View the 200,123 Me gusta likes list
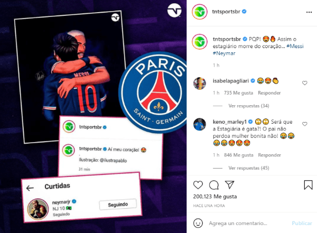The image size is (317, 233). 215,197
